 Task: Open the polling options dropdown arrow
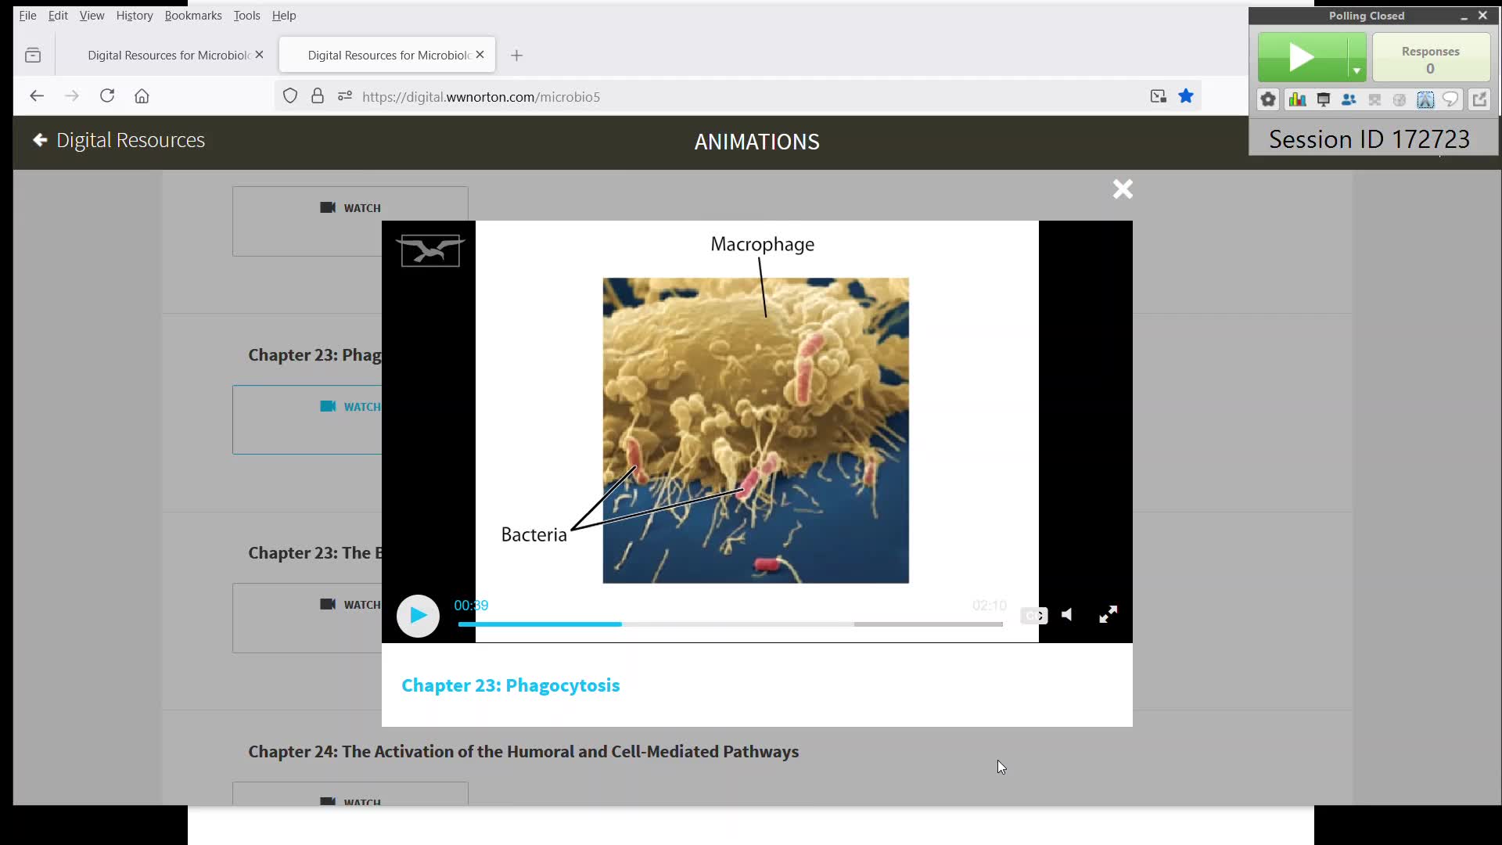[1356, 70]
